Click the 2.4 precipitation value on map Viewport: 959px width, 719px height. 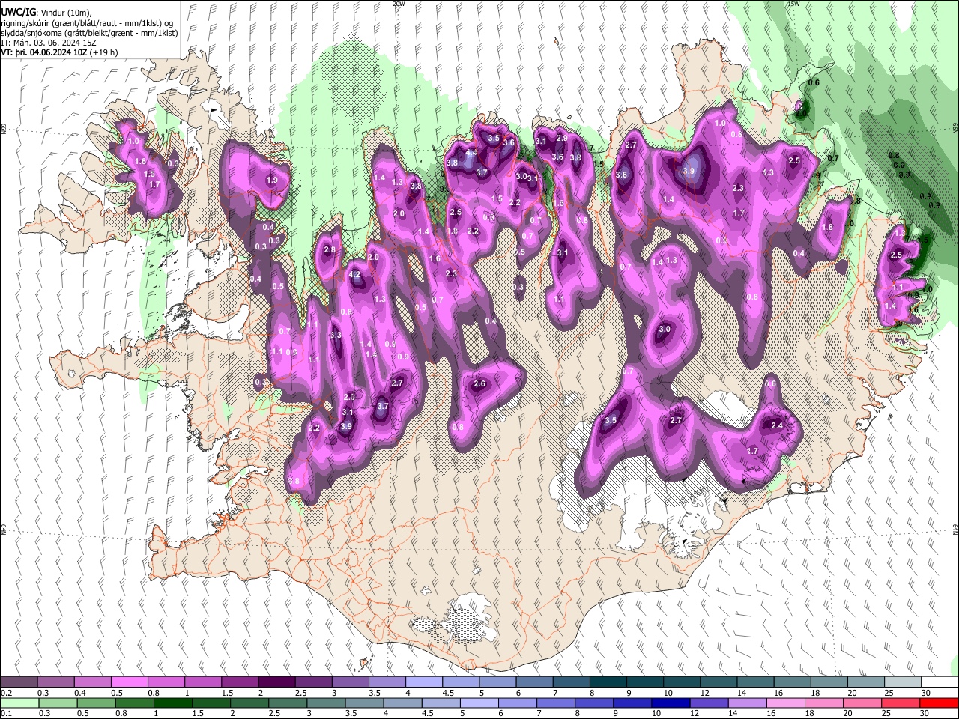[x=777, y=425]
